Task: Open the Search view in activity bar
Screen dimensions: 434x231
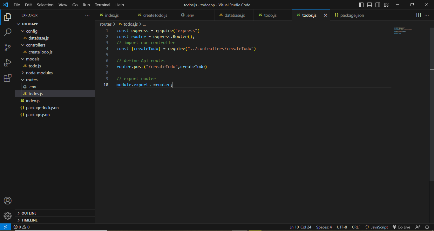Action: click(x=8, y=32)
